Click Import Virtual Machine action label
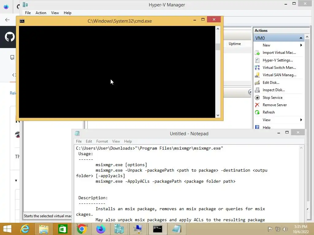 tap(279, 53)
